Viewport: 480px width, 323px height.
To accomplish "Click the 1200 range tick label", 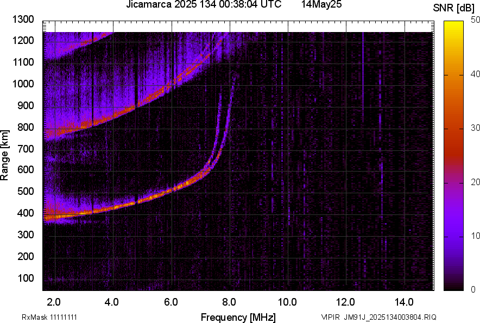I will 23,40.
